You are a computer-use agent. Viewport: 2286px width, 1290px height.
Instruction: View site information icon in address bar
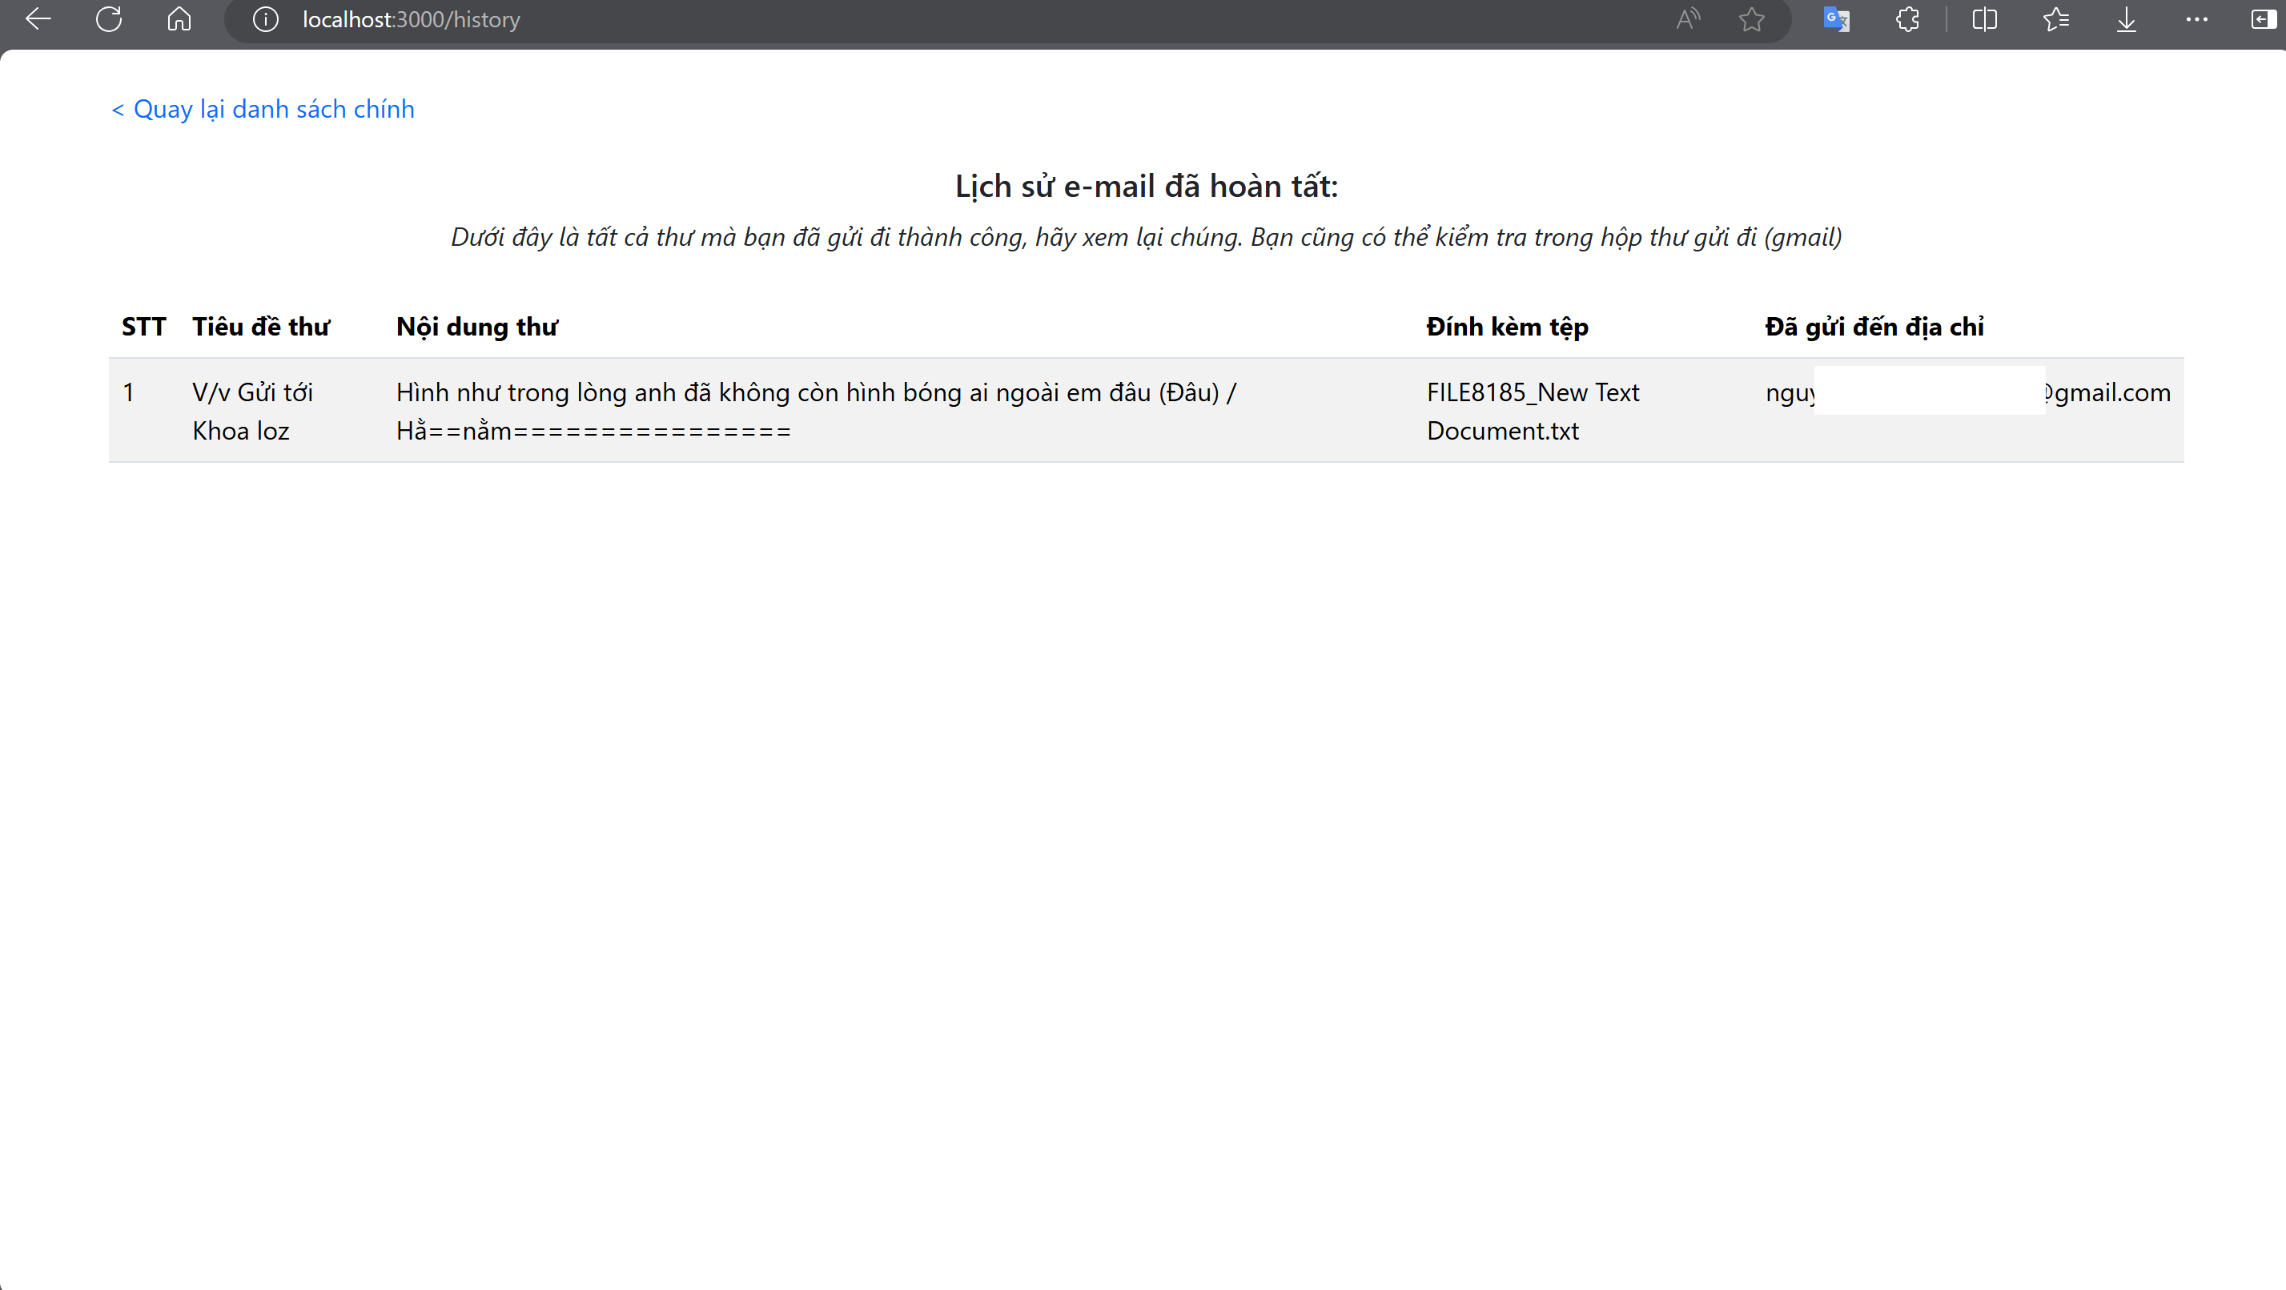[265, 19]
